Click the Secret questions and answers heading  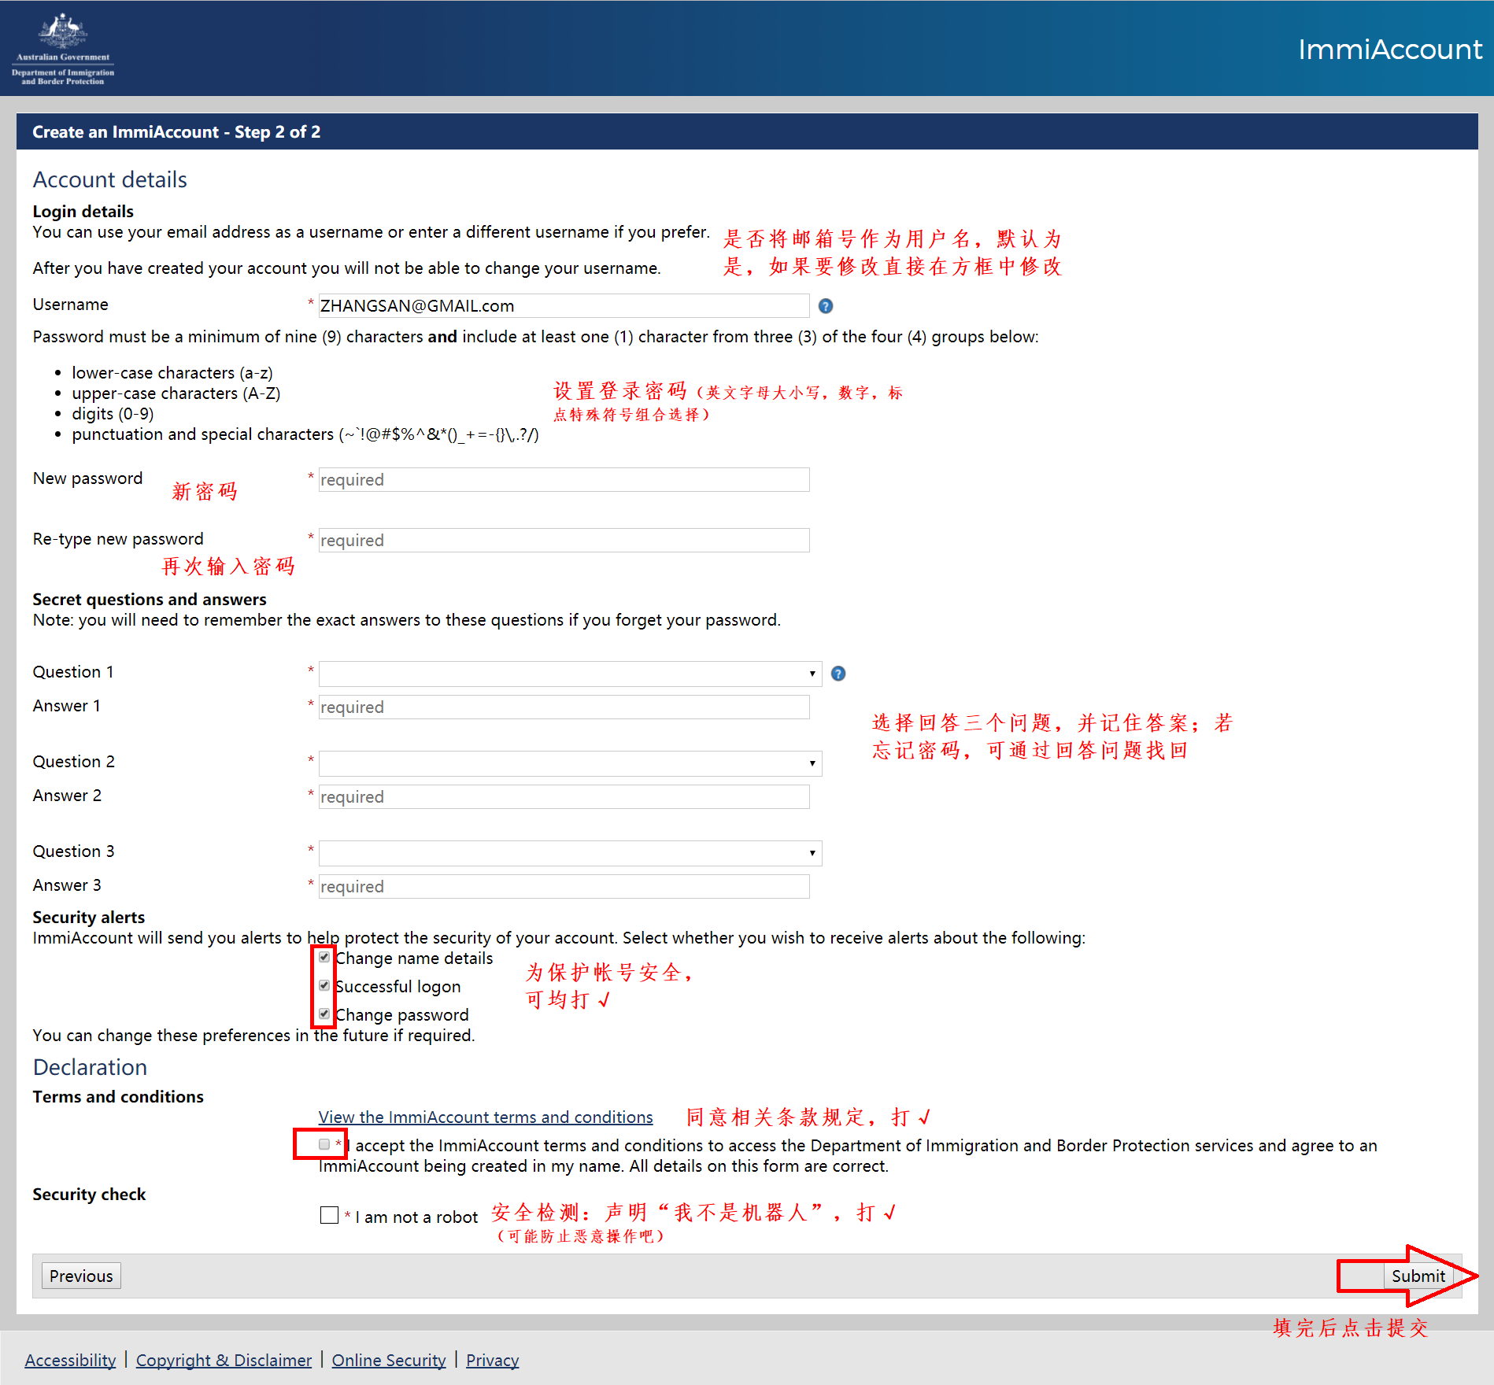(x=150, y=600)
